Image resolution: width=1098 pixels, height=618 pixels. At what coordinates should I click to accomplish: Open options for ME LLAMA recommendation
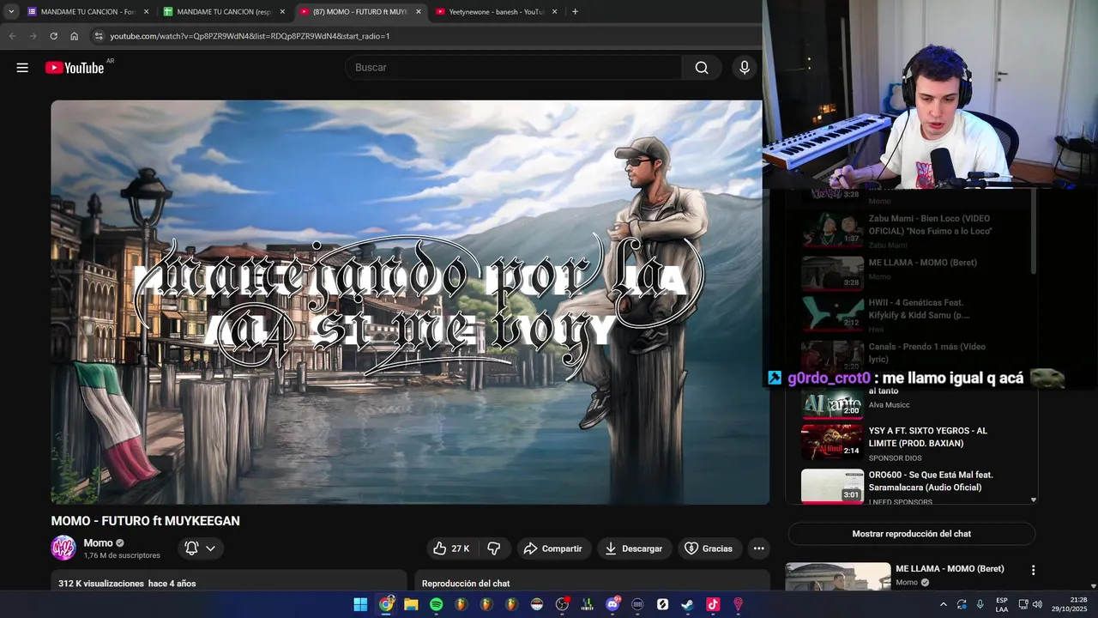tap(1033, 570)
